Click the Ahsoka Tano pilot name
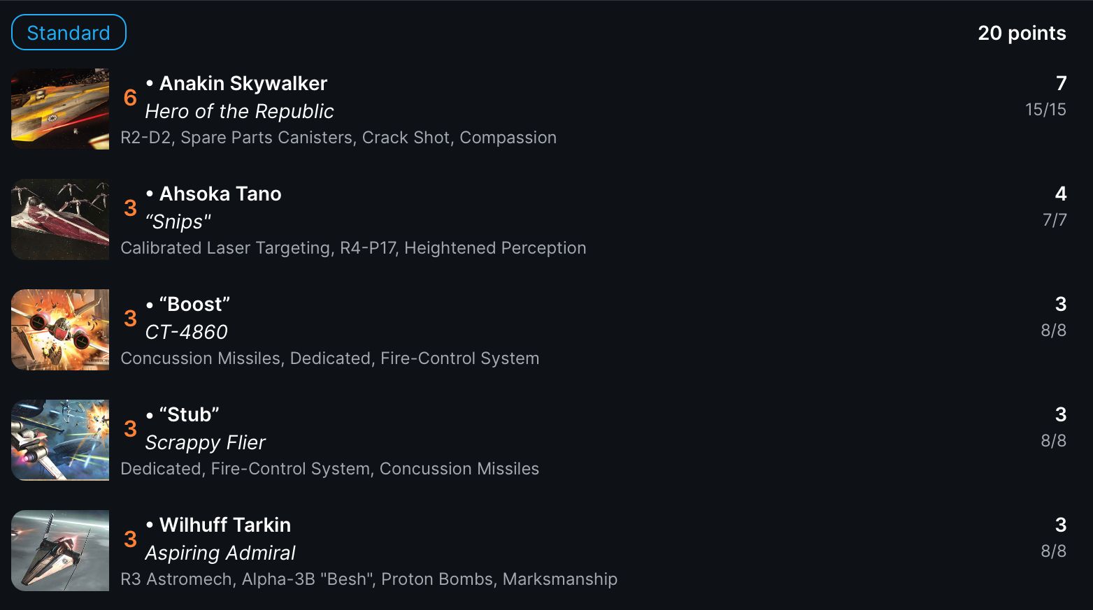 click(x=220, y=194)
